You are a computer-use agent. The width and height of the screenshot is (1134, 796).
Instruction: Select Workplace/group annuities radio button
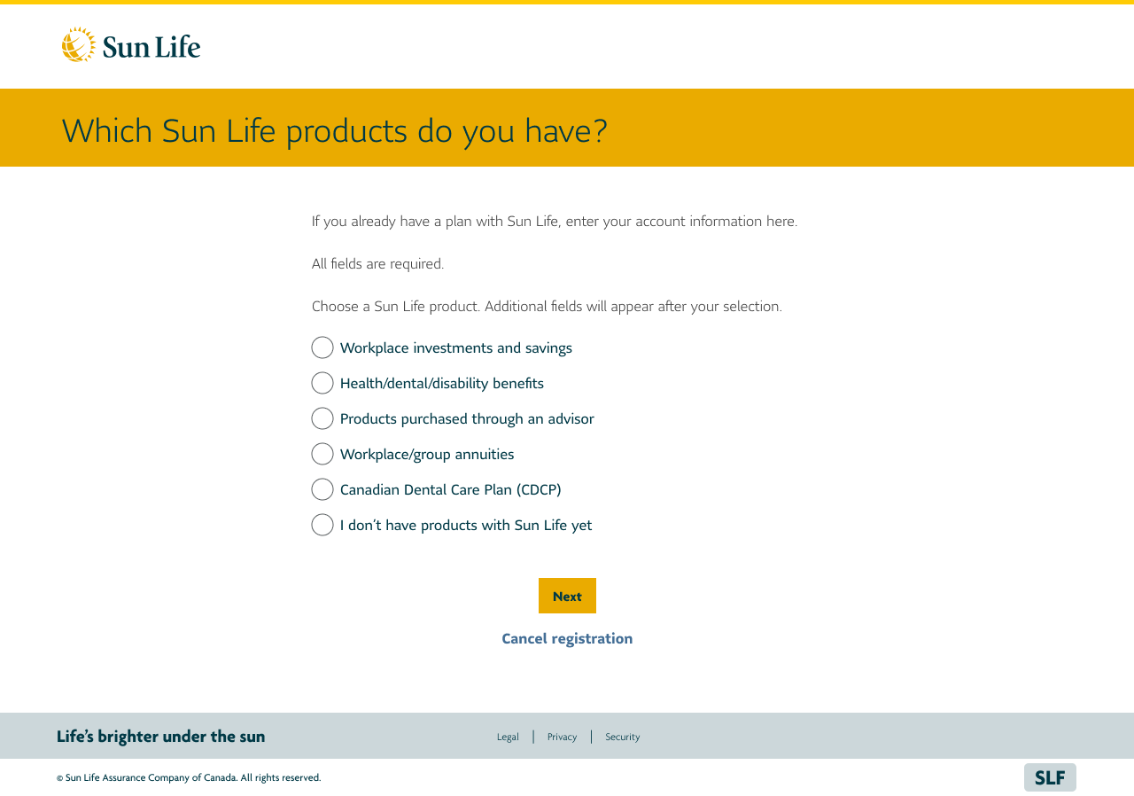click(x=322, y=454)
